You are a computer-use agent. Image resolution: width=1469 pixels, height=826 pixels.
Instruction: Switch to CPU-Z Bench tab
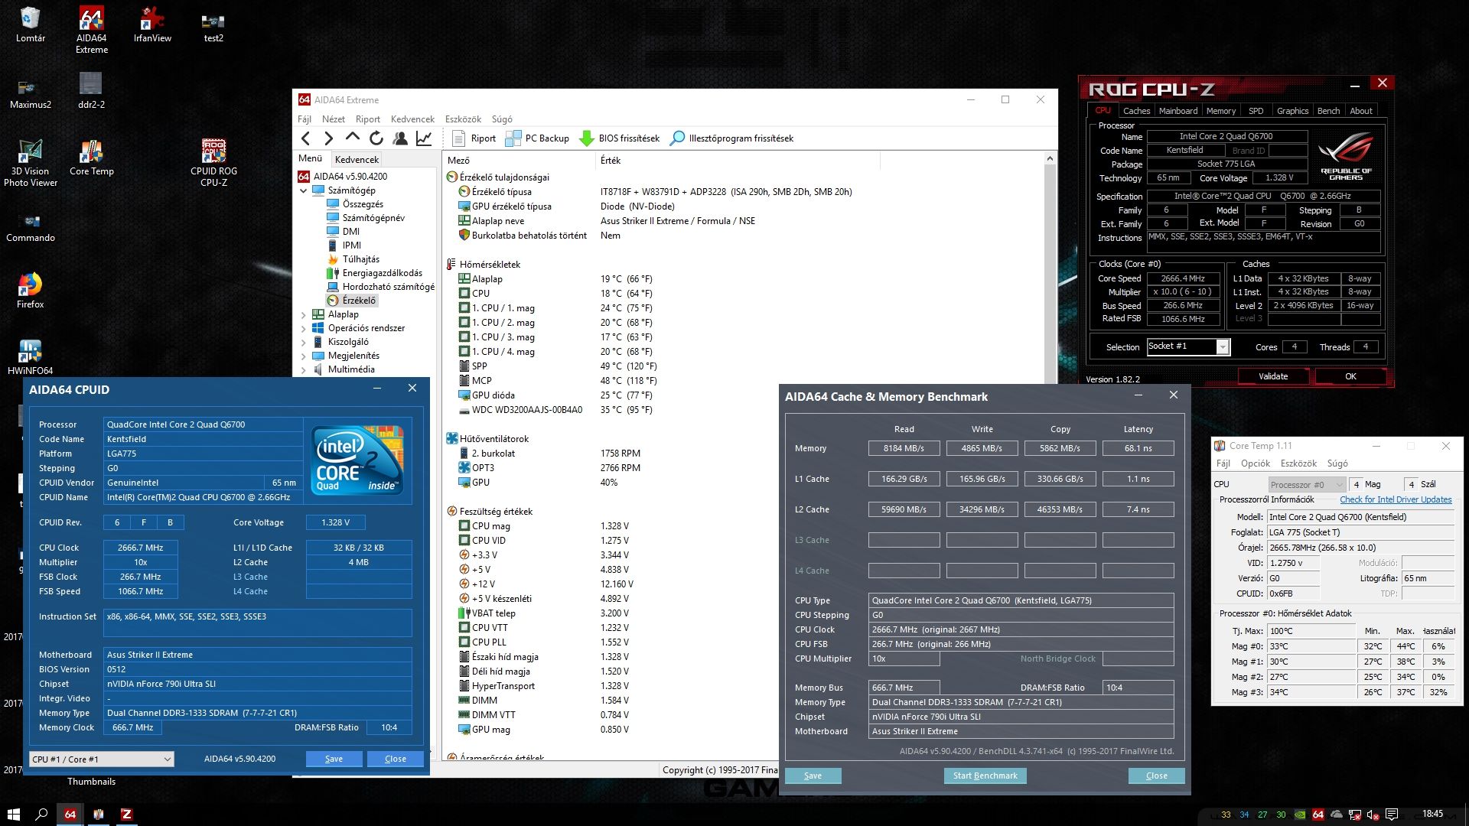pyautogui.click(x=1328, y=111)
